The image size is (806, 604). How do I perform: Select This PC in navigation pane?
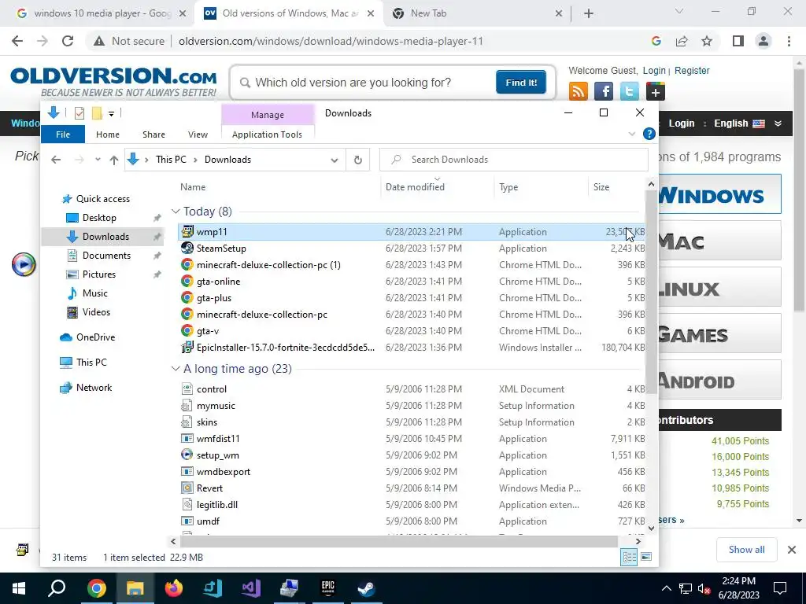(x=91, y=362)
